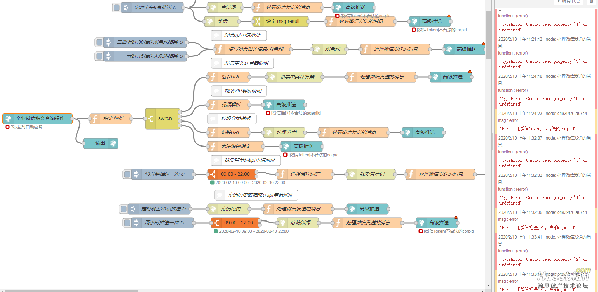Click the comment icon on 彩票中奖计算器说明
The width and height of the screenshot is (598, 292).
(x=216, y=63)
